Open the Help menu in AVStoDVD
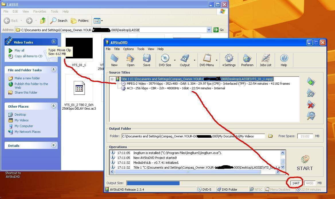The height and width of the screenshot is (199, 335). click(x=160, y=49)
